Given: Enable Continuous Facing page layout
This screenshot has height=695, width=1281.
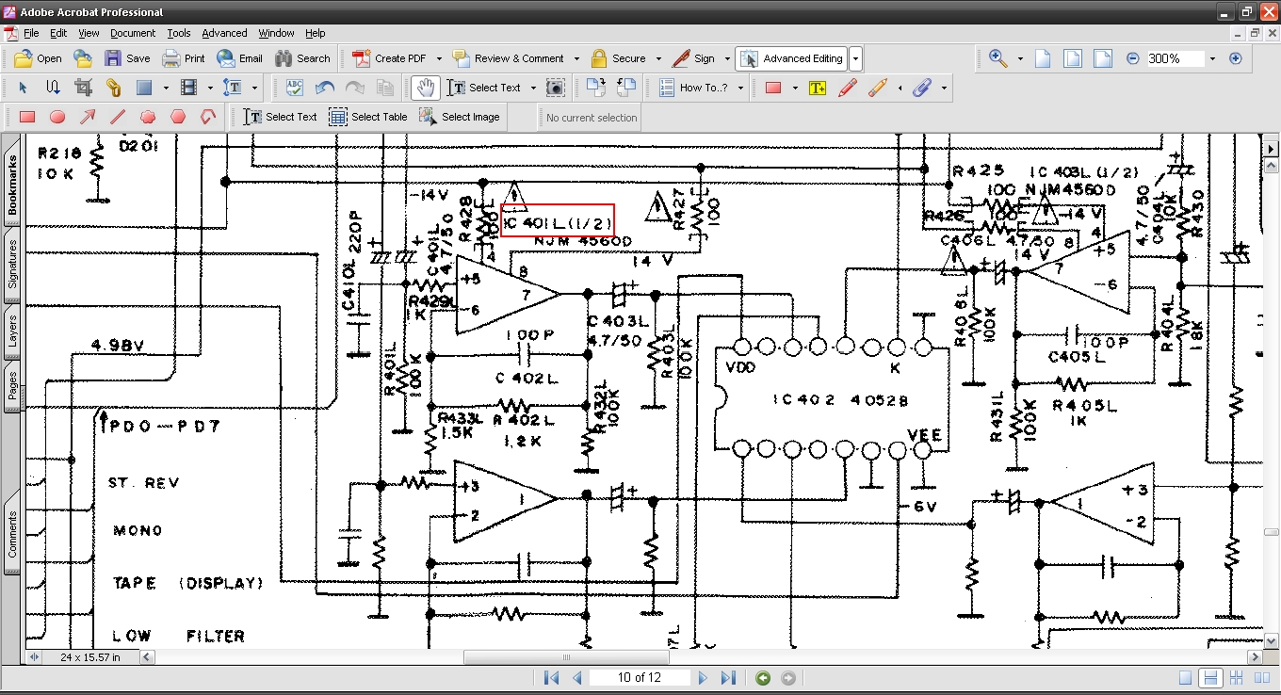Looking at the screenshot, I should (1237, 678).
